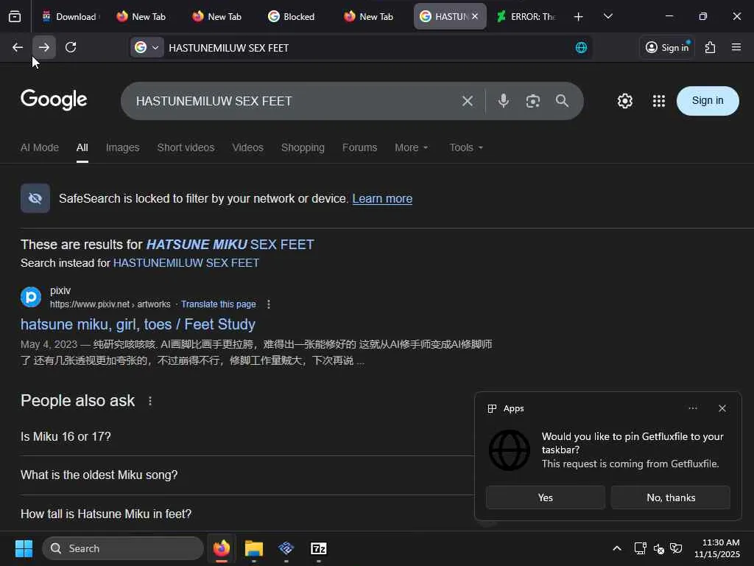Switch to the Download tab
The height and width of the screenshot is (566, 754).
pos(68,17)
